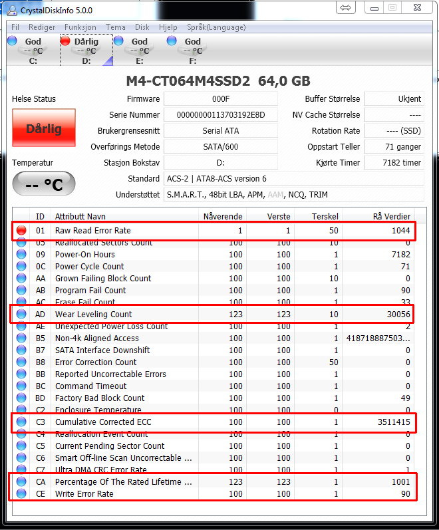Click status icon for Grown Failing Block Count
The image size is (439, 530).
pos(21,278)
